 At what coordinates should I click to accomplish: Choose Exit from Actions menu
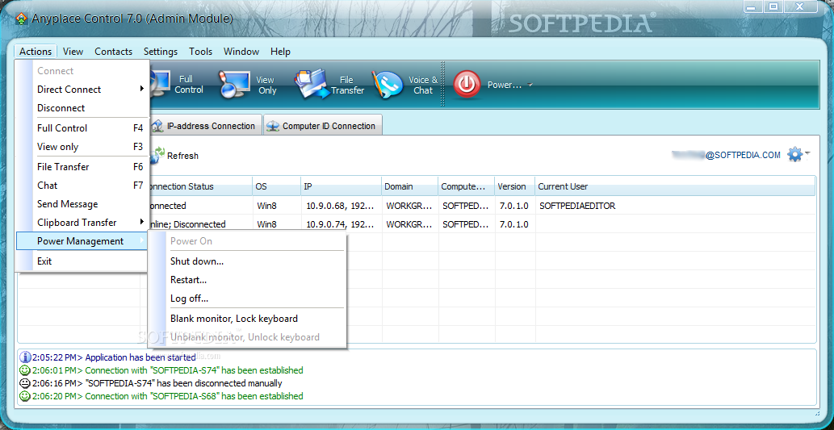(82, 261)
